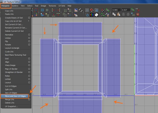Click the copy UVs clipboard icon
158x113 pixels.
114,14
